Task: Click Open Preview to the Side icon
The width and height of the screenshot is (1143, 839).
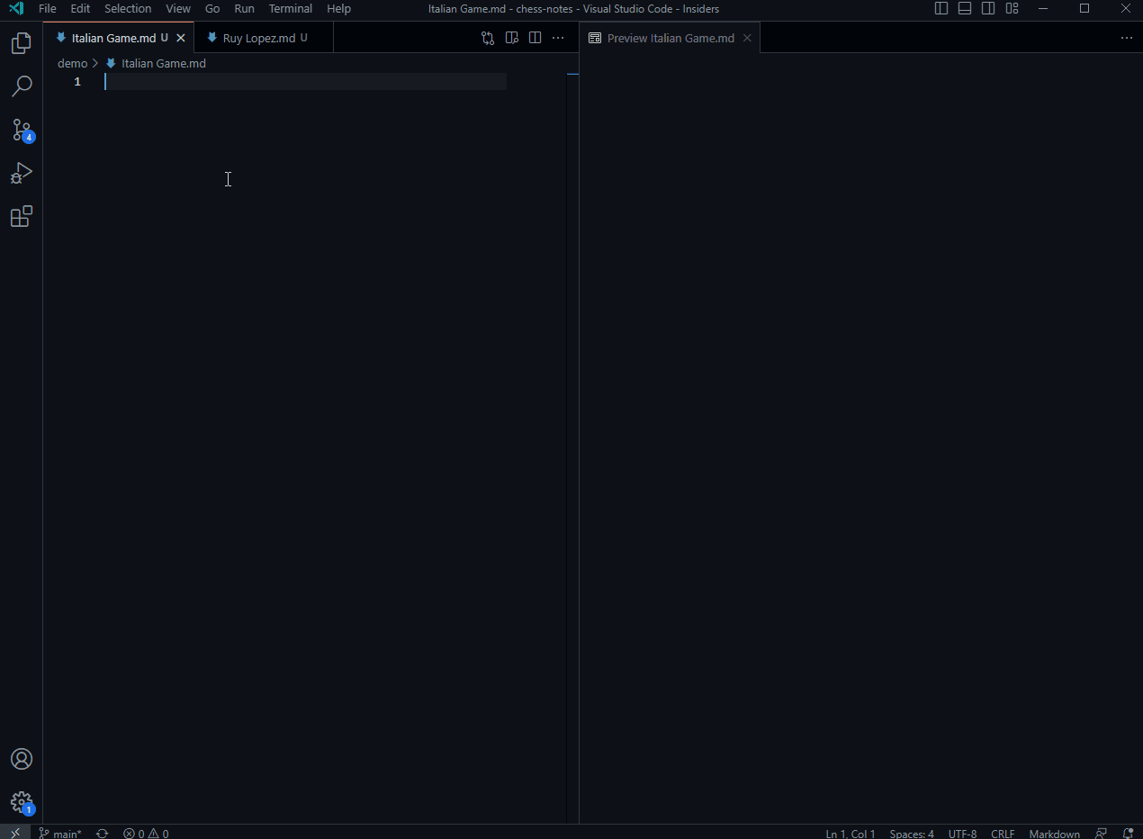Action: tap(511, 38)
